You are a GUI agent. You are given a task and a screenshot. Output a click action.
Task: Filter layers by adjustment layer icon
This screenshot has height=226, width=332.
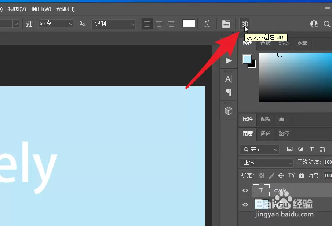tap(301, 149)
